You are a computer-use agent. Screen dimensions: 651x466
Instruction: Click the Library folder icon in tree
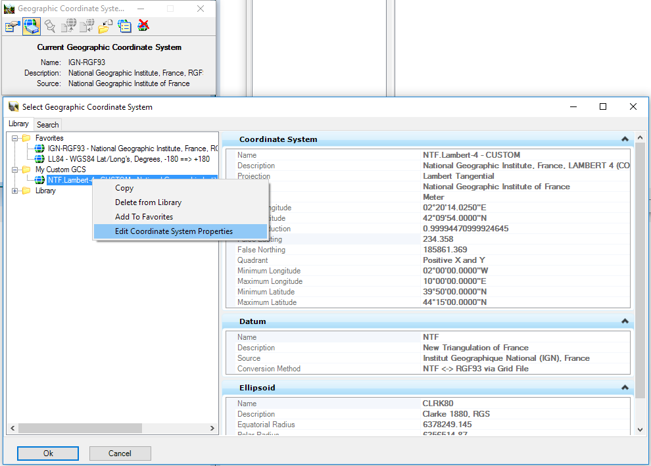tap(26, 191)
